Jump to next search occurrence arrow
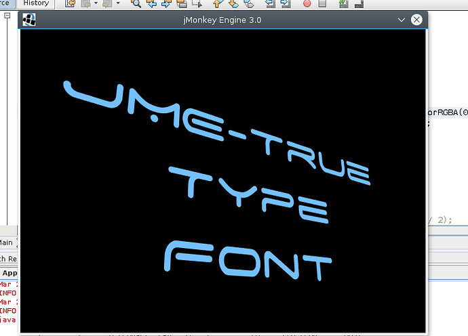 (x=167, y=3)
